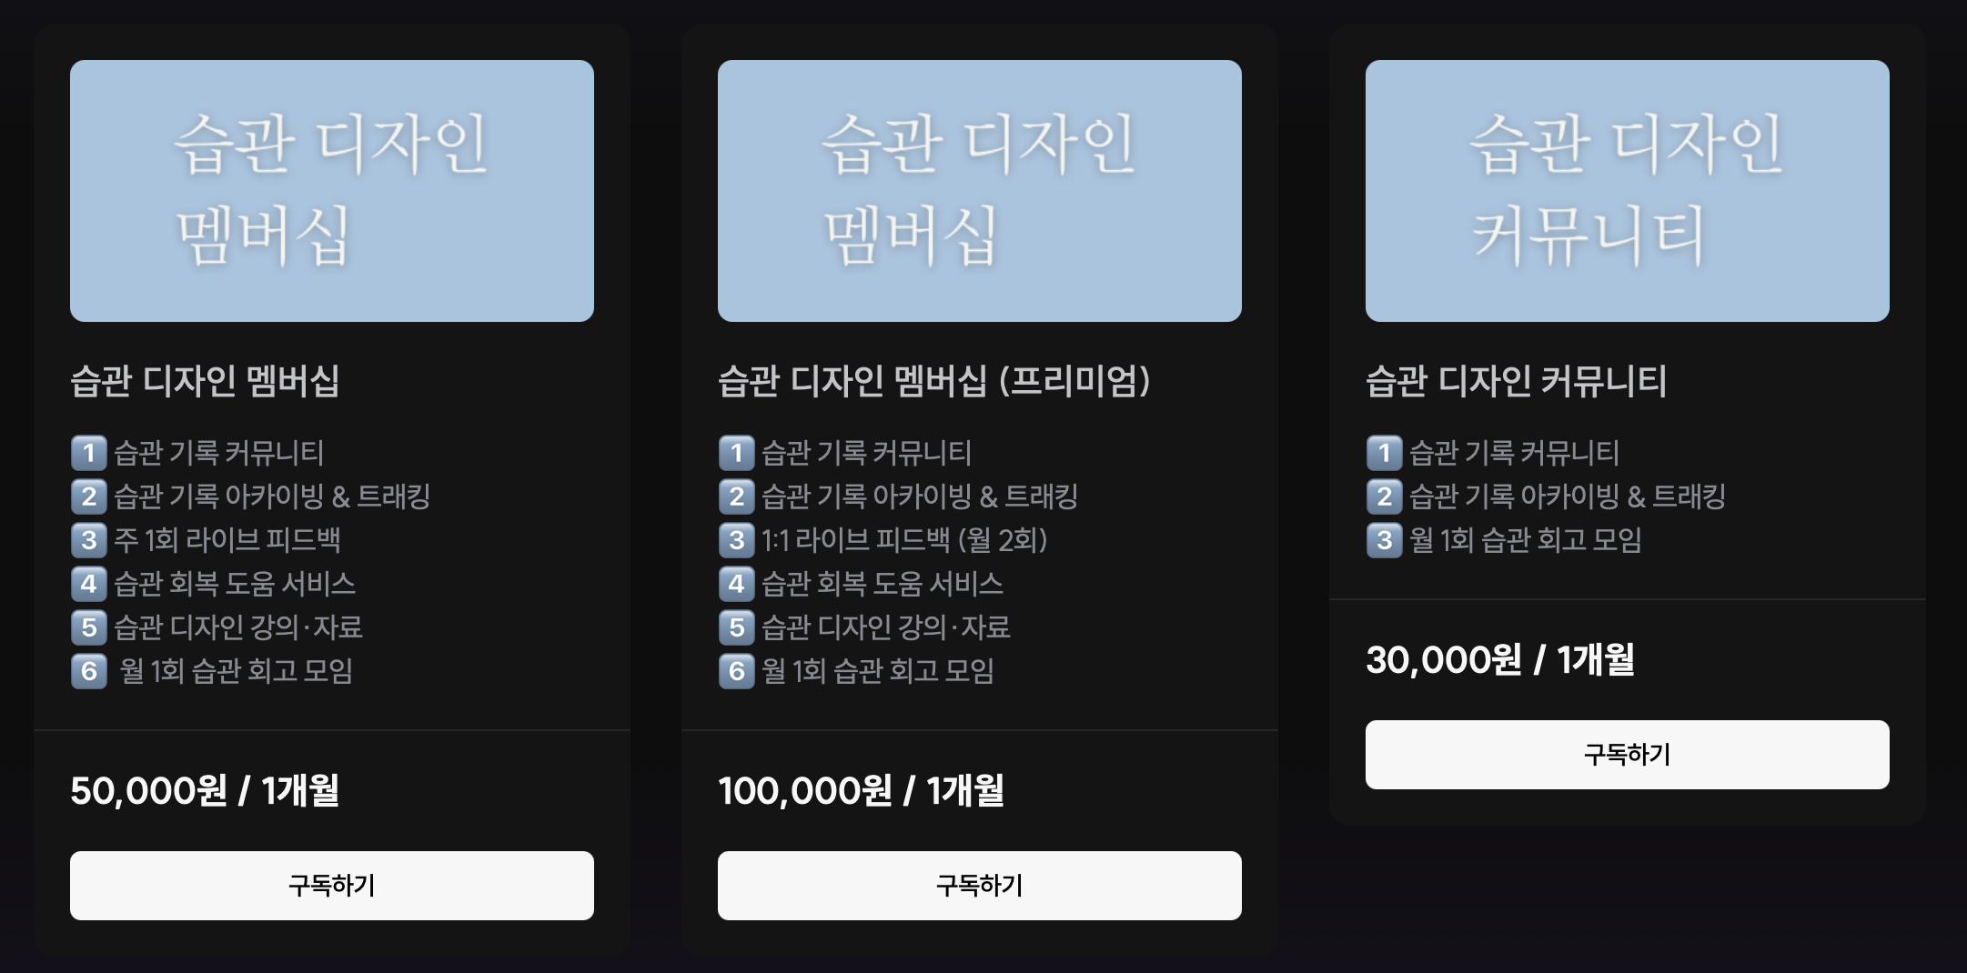1967x973 pixels.
Task: Click the number 5 badge next to 습관 디자인 강의·자료
Action: 87,627
